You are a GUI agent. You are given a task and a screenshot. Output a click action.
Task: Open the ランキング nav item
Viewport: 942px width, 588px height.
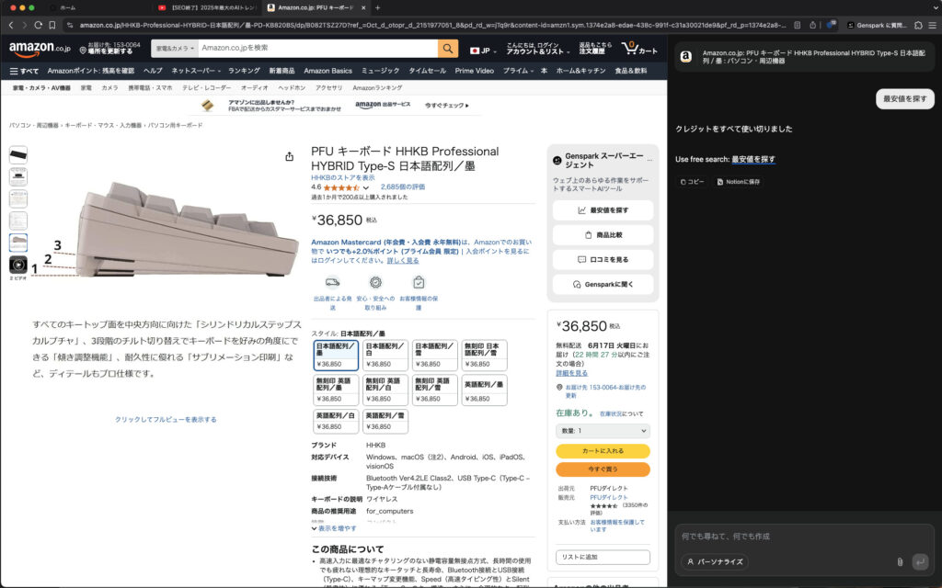(x=244, y=71)
